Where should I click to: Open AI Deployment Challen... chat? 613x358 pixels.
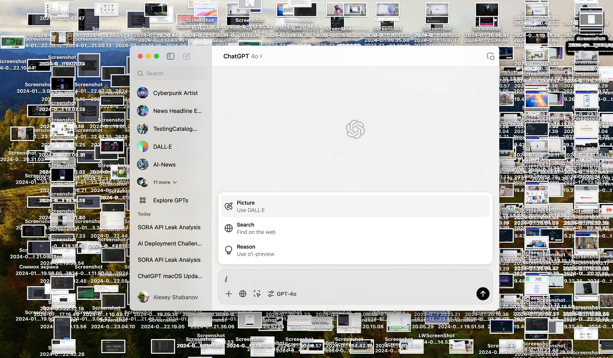click(170, 244)
